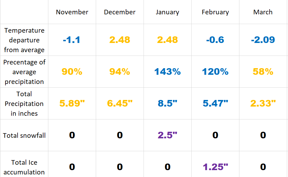Click the 143% January precipitation value
Image resolution: width=288 pixels, height=177 pixels.
pyautogui.click(x=167, y=72)
